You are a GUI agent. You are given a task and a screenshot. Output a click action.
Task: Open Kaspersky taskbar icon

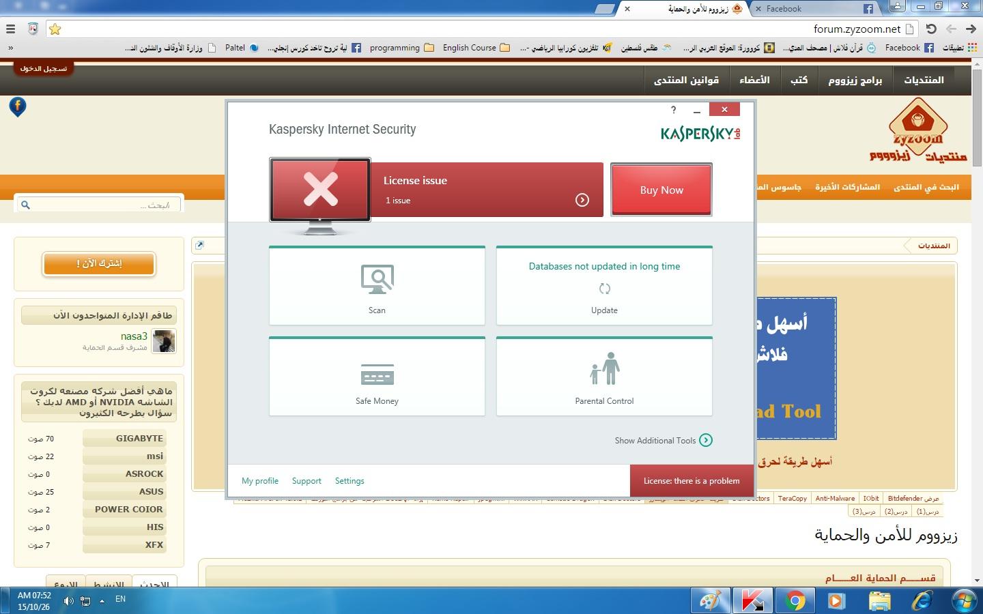coord(752,601)
